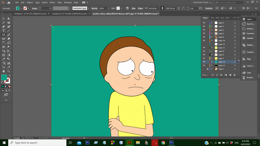Image resolution: width=260 pixels, height=146 pixels.
Task: Open the Brushes panel from dock
Action: (x=249, y=77)
